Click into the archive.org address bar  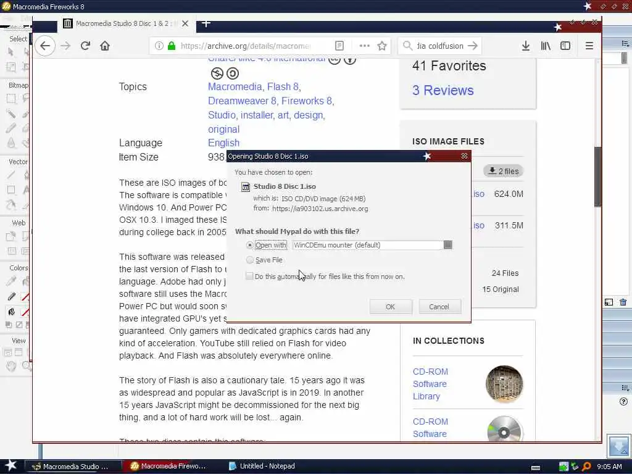pyautogui.click(x=246, y=46)
